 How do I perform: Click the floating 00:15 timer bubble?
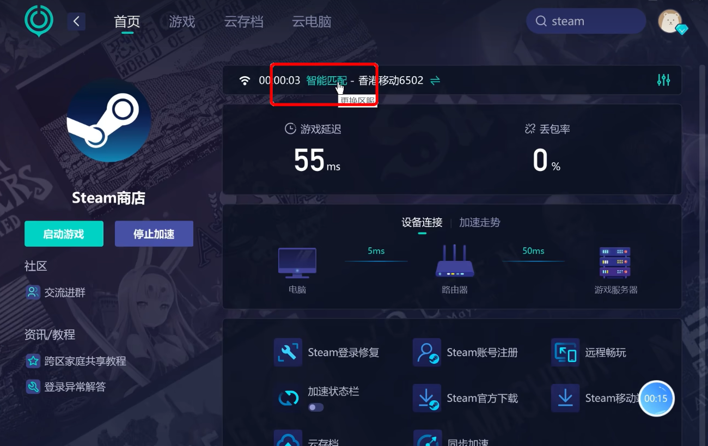656,399
